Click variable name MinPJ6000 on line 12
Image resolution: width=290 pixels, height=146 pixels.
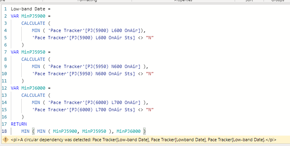33,88
